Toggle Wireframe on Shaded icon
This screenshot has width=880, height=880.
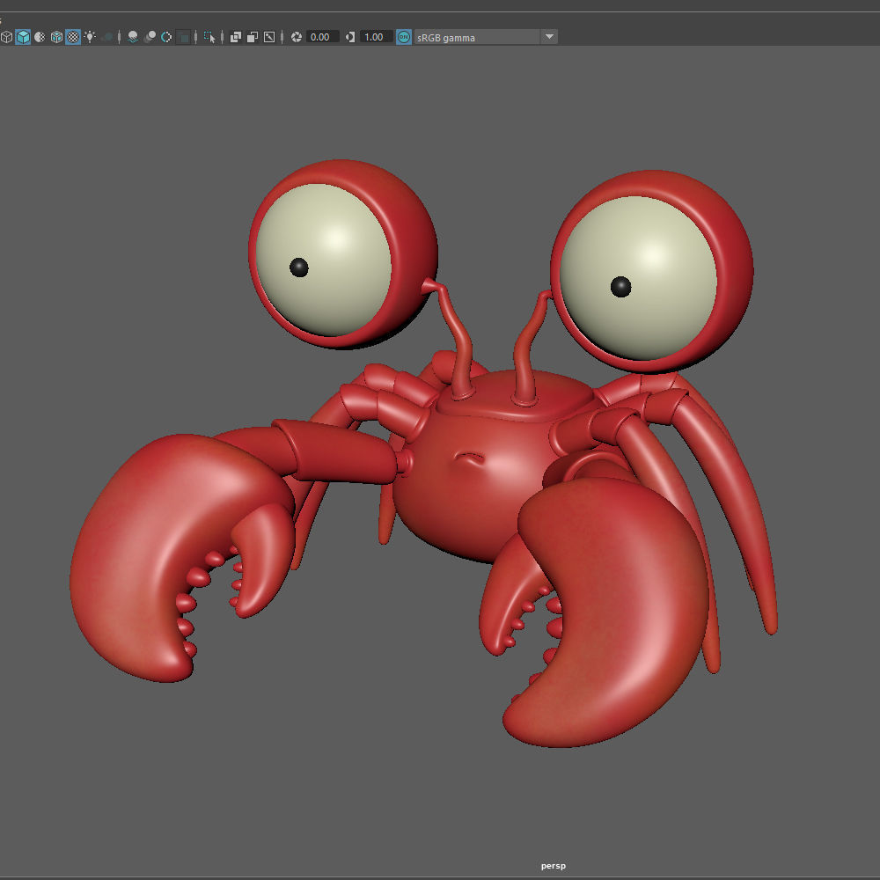click(x=56, y=37)
